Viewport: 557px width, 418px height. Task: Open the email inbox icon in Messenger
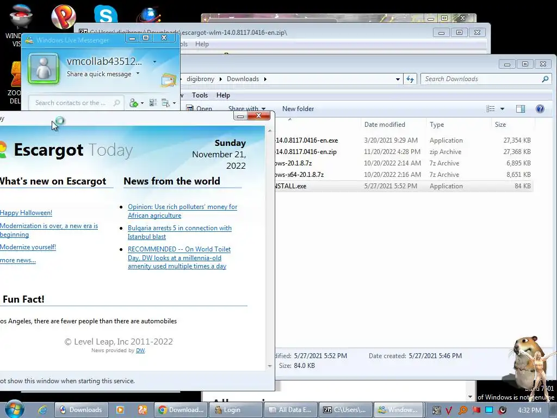[x=169, y=80]
